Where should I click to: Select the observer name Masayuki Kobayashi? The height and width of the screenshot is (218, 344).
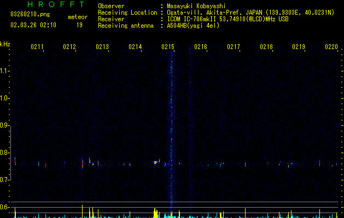(x=196, y=6)
